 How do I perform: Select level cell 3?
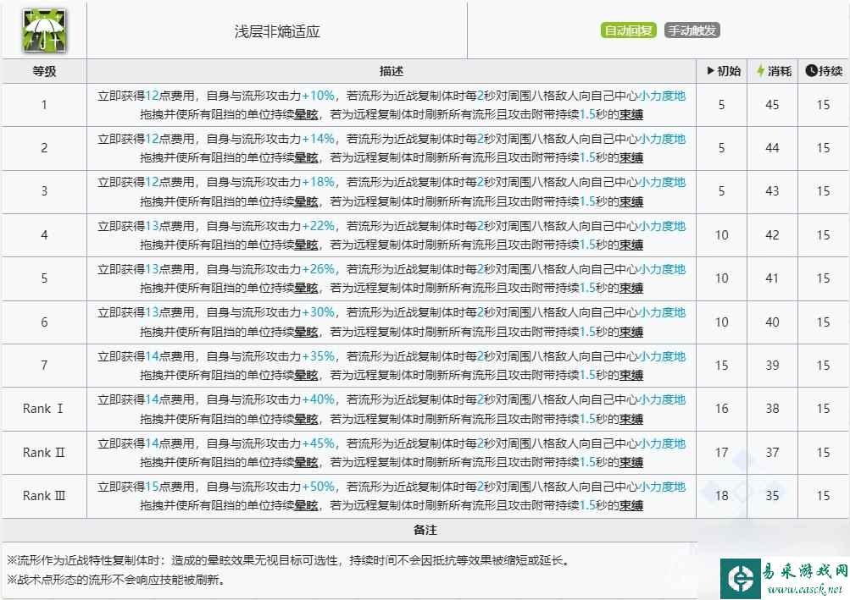44,192
